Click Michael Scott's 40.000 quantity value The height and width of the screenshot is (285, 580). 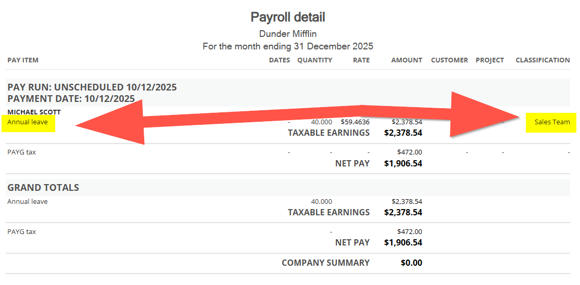coord(322,122)
